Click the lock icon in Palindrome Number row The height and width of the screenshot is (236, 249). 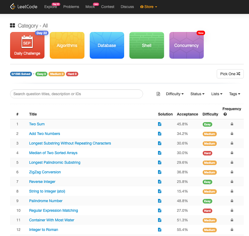point(232,201)
